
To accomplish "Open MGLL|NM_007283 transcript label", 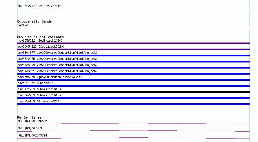I will (x=30, y=128).
